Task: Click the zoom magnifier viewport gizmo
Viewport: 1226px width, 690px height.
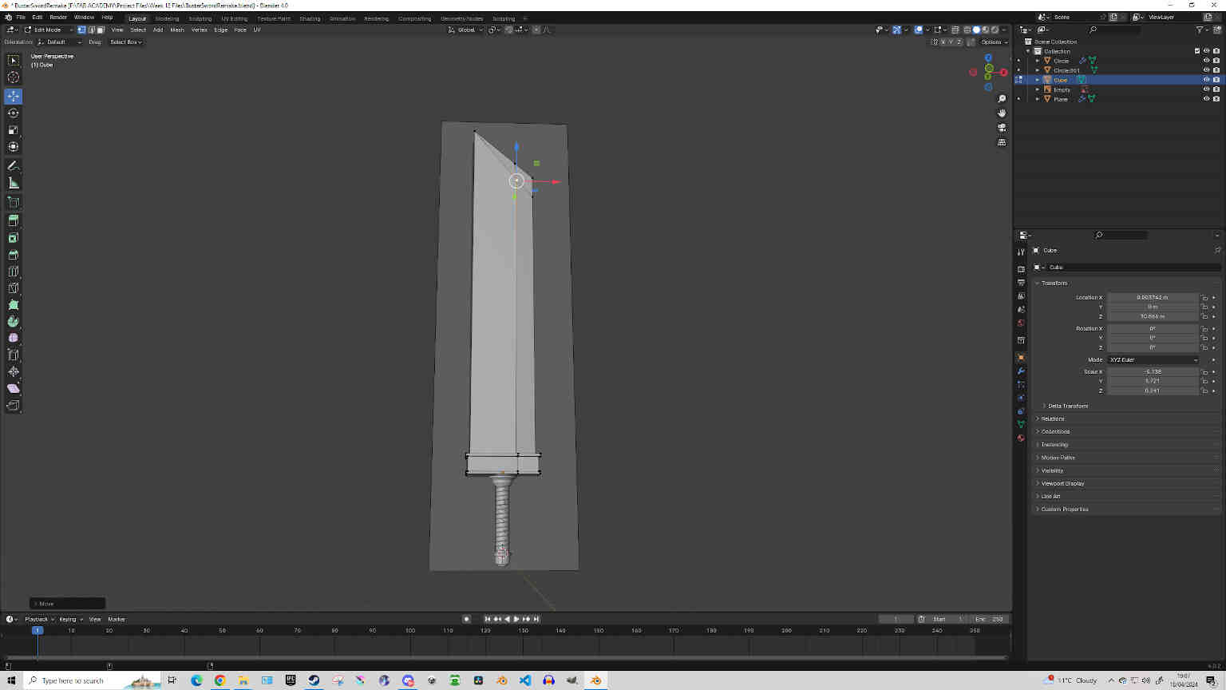Action: [x=1002, y=99]
